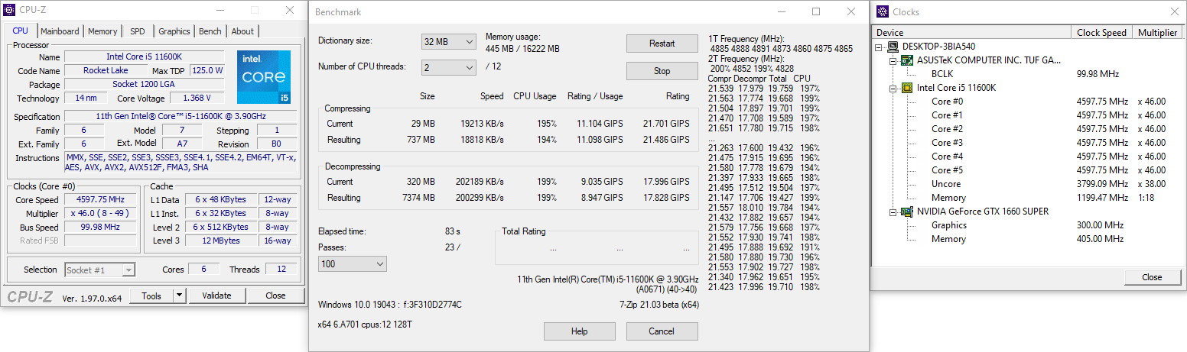Collapse the DESKTOP-3BIA540 tree node

tap(880, 46)
